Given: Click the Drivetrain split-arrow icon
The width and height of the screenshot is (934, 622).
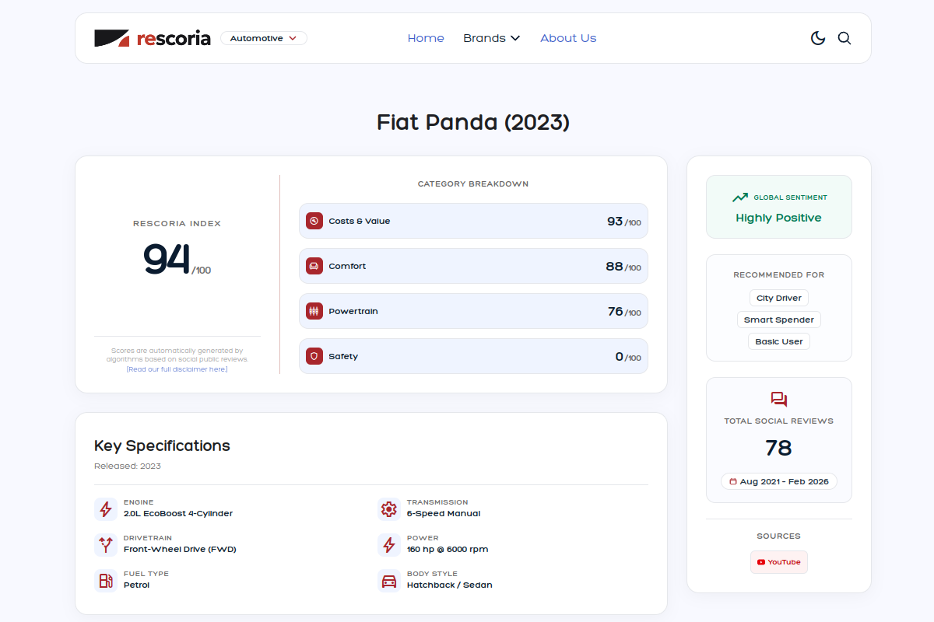Looking at the screenshot, I should pos(106,544).
